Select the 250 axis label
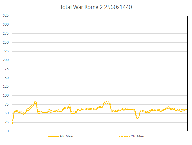 (x=5, y=42)
